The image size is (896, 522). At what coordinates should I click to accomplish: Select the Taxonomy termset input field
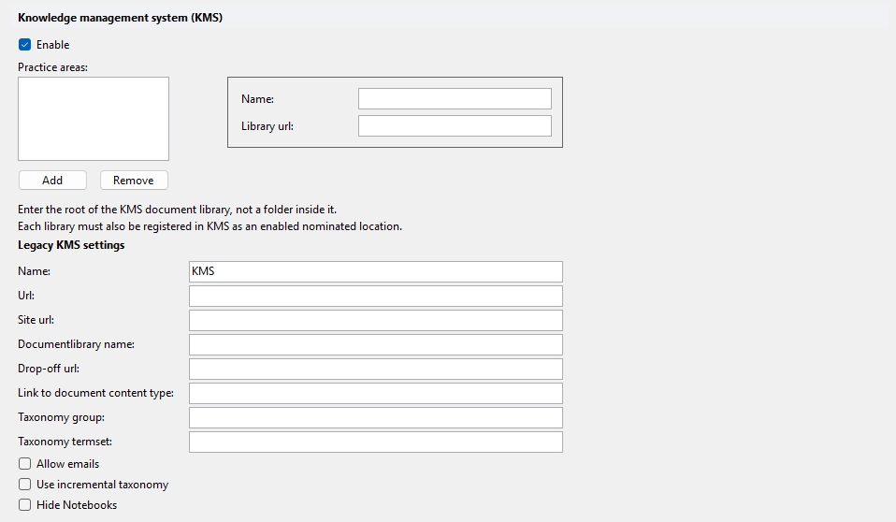tap(376, 442)
